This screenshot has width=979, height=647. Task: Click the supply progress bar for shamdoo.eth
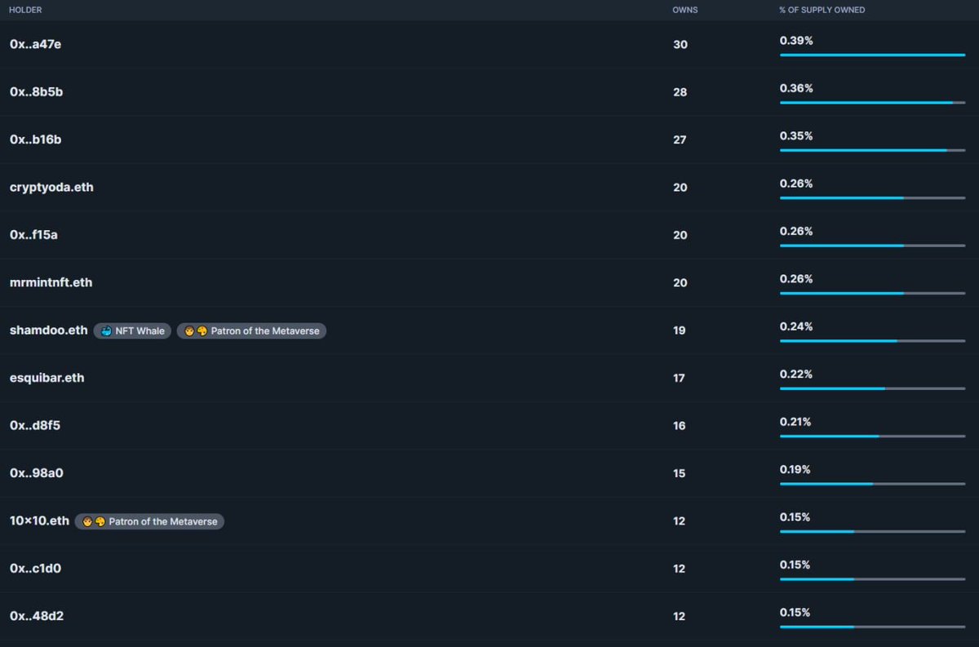tap(872, 341)
